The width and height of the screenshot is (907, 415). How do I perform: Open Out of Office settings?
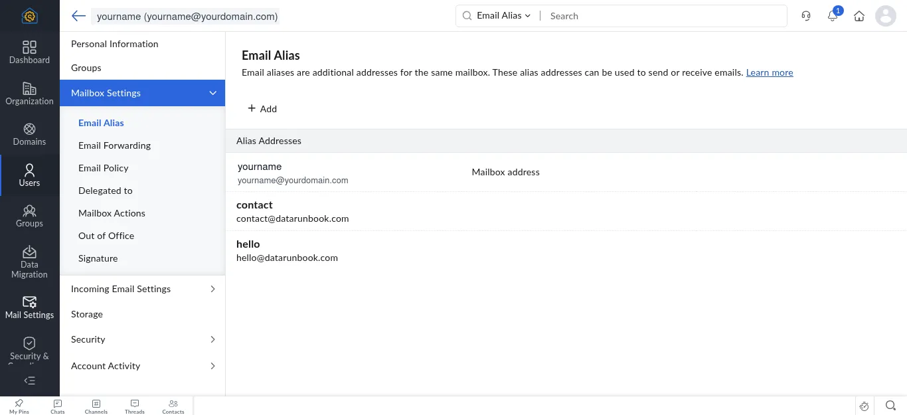pyautogui.click(x=106, y=236)
